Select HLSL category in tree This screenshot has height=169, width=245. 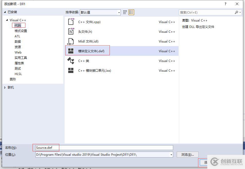[18, 74]
